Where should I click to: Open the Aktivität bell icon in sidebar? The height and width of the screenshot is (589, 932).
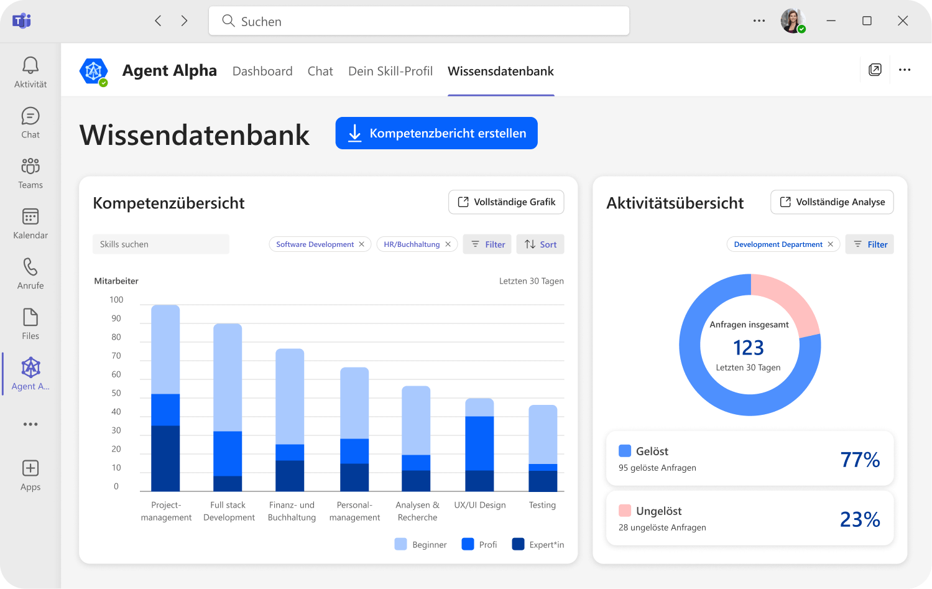[x=30, y=66]
